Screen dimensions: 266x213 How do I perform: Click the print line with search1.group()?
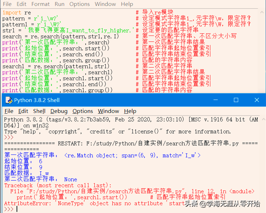click(57, 90)
